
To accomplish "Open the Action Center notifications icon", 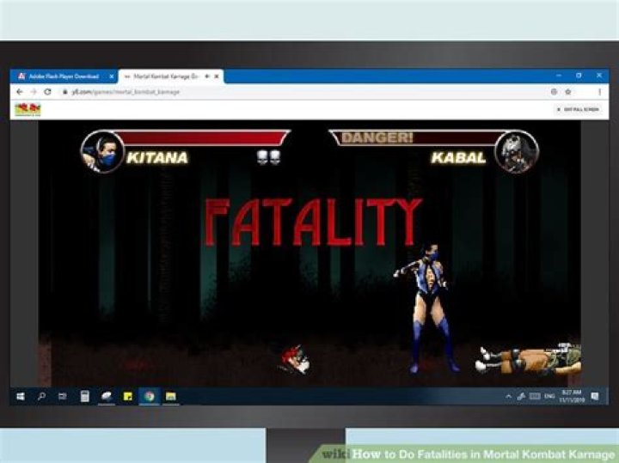I will (x=595, y=396).
